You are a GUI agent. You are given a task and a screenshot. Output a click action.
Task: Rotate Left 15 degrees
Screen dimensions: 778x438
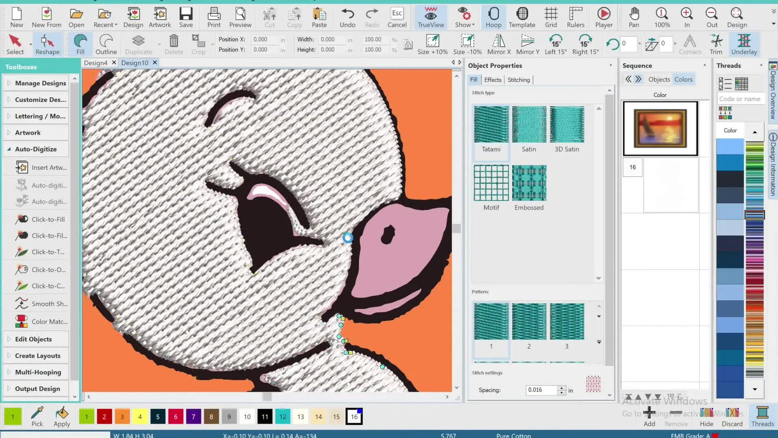(x=556, y=45)
